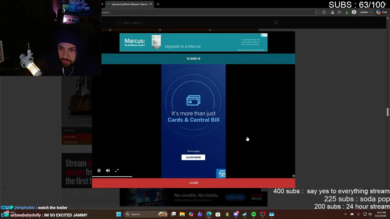Open browser profile avatar
Viewport: 390px width, 219px height.
(354, 12)
